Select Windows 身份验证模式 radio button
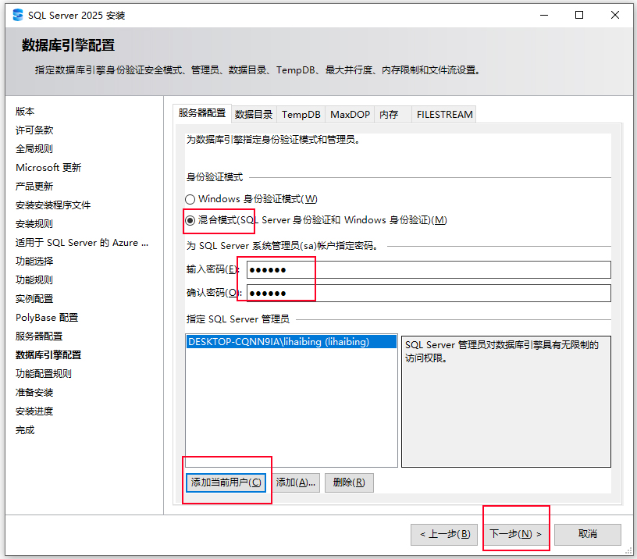Screen dimensions: 637x559 coord(190,199)
